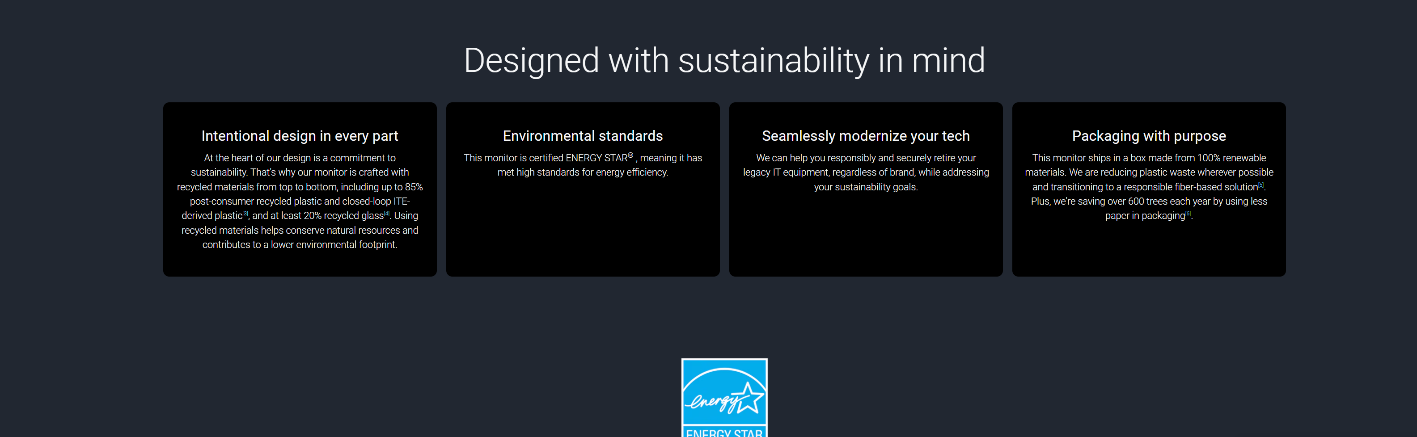The width and height of the screenshot is (1417, 437).
Task: Click the '85%' recycled plastic figure
Action: coord(414,187)
